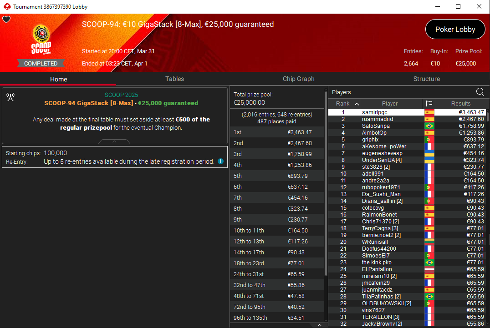This screenshot has width=490, height=328.
Task: Sort players by country flag column
Action: 429,103
